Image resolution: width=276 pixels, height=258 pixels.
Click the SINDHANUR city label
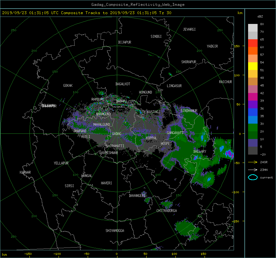(x=189, y=111)
